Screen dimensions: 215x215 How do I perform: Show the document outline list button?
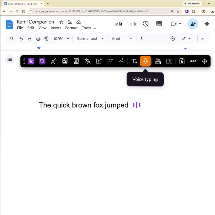[x=10, y=60]
